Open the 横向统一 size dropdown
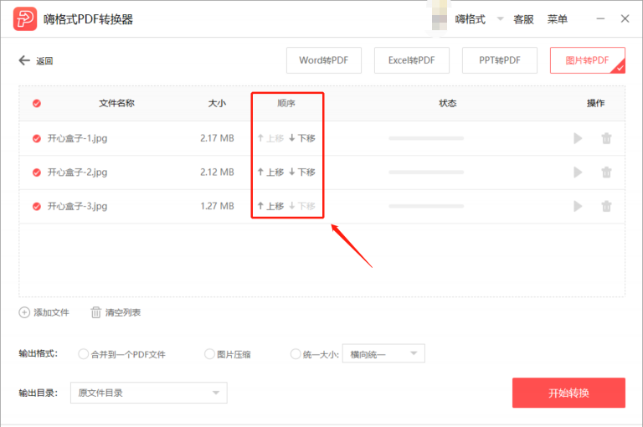Screen dimensions: 643x427 point(383,353)
